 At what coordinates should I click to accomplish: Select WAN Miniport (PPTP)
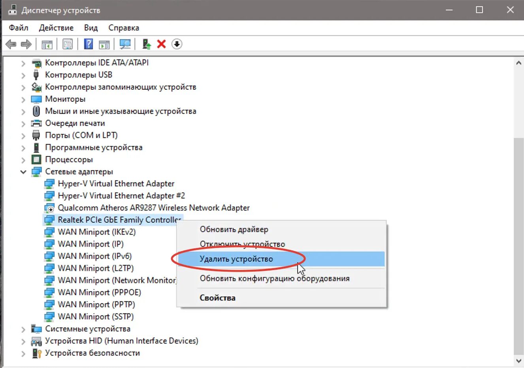[x=96, y=305]
